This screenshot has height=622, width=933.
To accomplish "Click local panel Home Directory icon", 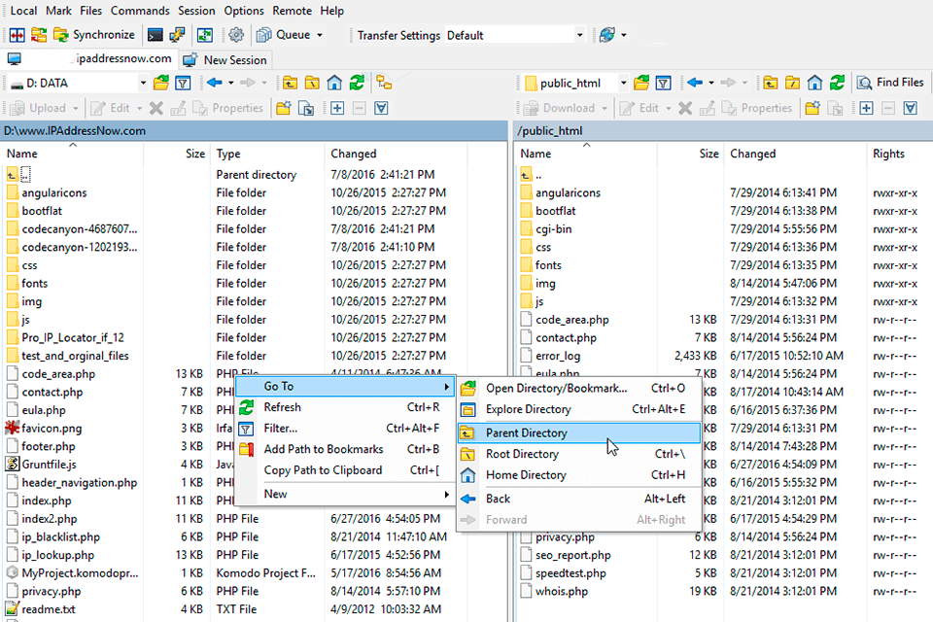I will 334,83.
